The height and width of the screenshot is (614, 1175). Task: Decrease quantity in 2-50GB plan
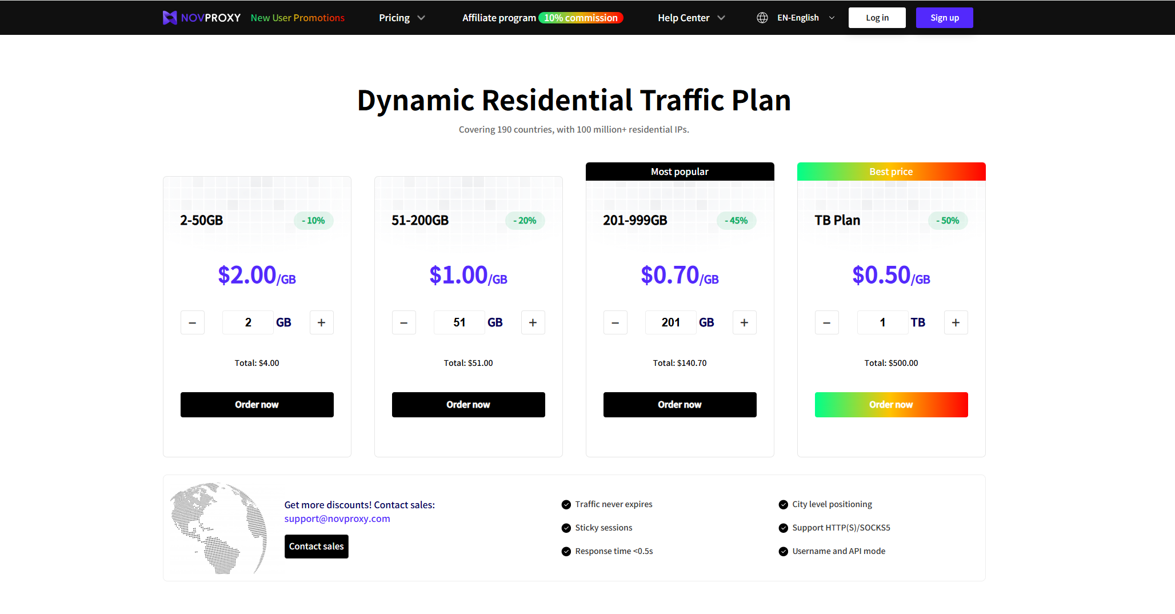(x=193, y=322)
